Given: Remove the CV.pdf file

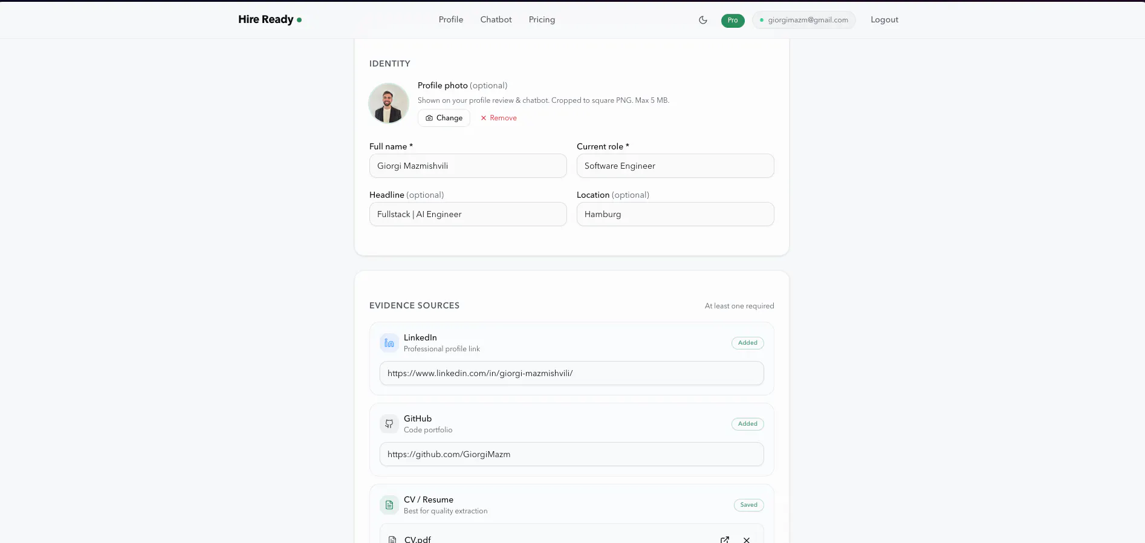Looking at the screenshot, I should click(747, 539).
